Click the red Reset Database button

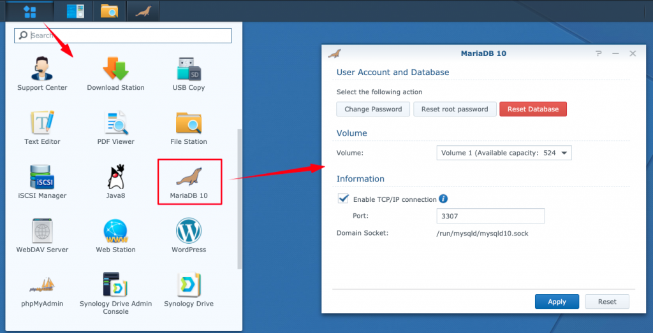point(533,109)
